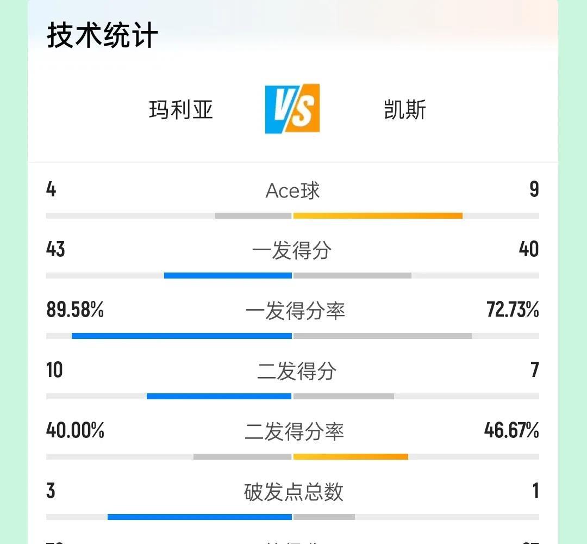Click the 一发得分 label
The width and height of the screenshot is (587, 544).
pyautogui.click(x=292, y=250)
